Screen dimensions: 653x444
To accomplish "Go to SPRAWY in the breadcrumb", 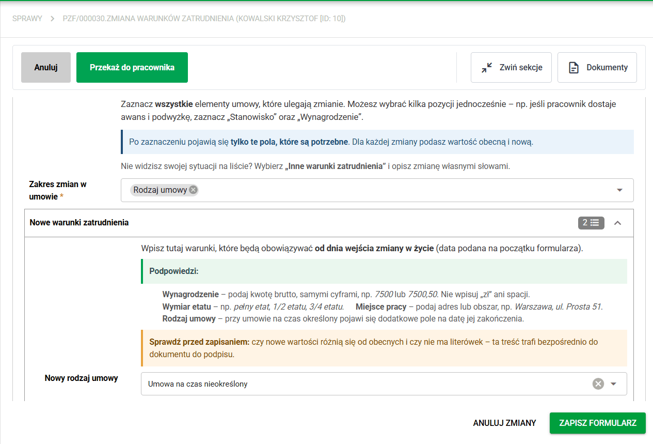I will (27, 19).
